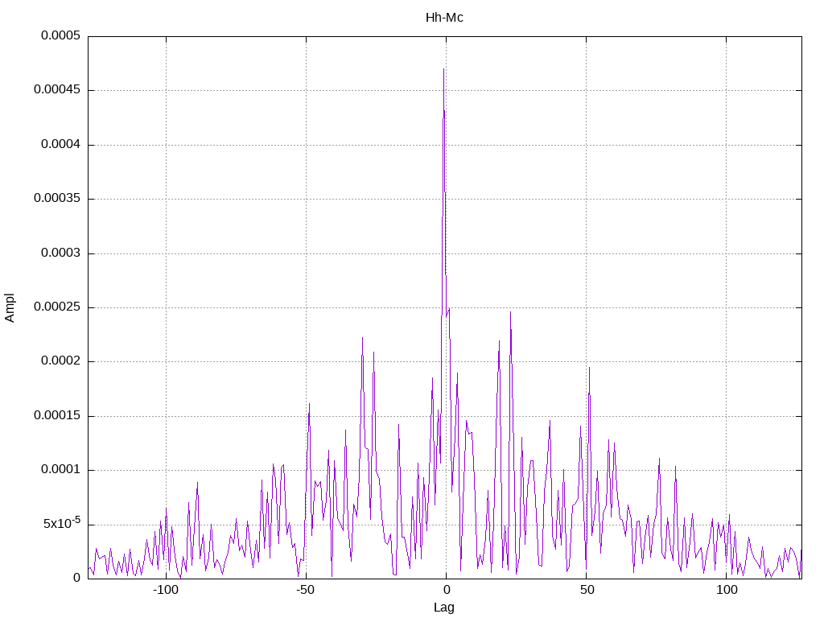This screenshot has height=618, width=824.
Task: Click the 0.0002 y-axis tick label
Action: 61,361
